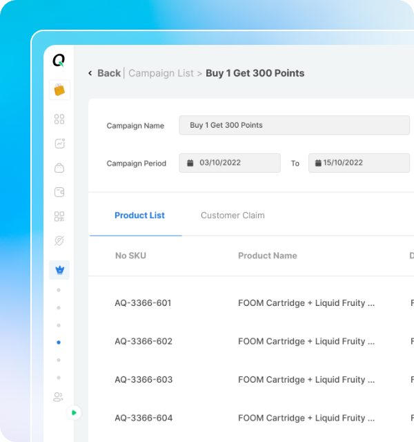Open the end date picker showing 15/10/2022
Image resolution: width=414 pixels, height=442 pixels.
tap(359, 163)
